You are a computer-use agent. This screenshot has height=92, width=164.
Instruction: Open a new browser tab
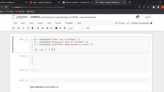(130, 2)
